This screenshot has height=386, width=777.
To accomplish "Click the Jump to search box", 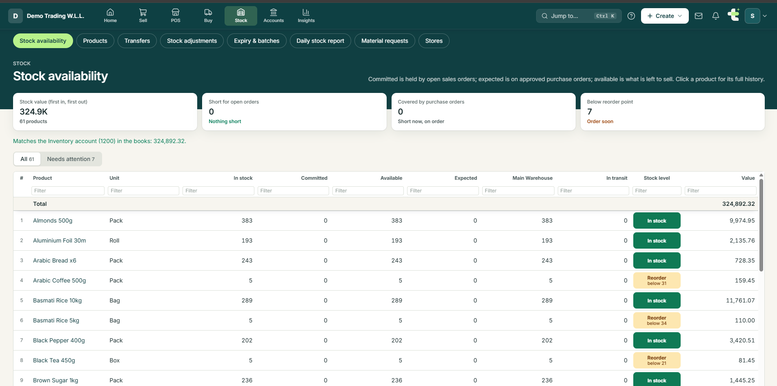I will click(x=579, y=16).
